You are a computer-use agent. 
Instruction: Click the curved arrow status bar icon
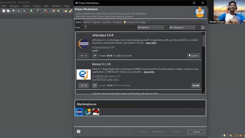[230, 135]
